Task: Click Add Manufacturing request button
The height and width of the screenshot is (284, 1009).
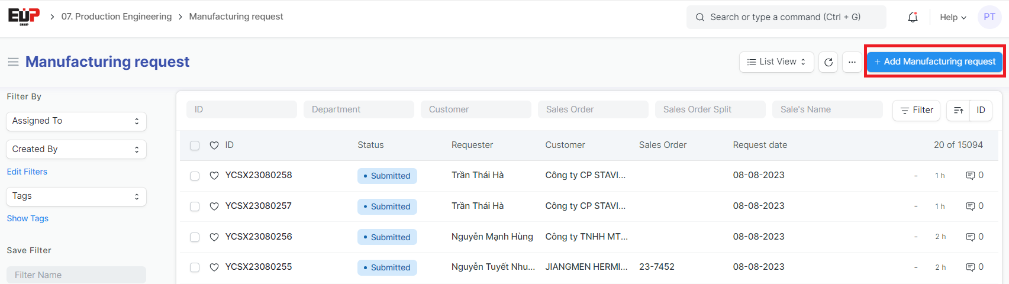Action: pyautogui.click(x=934, y=62)
